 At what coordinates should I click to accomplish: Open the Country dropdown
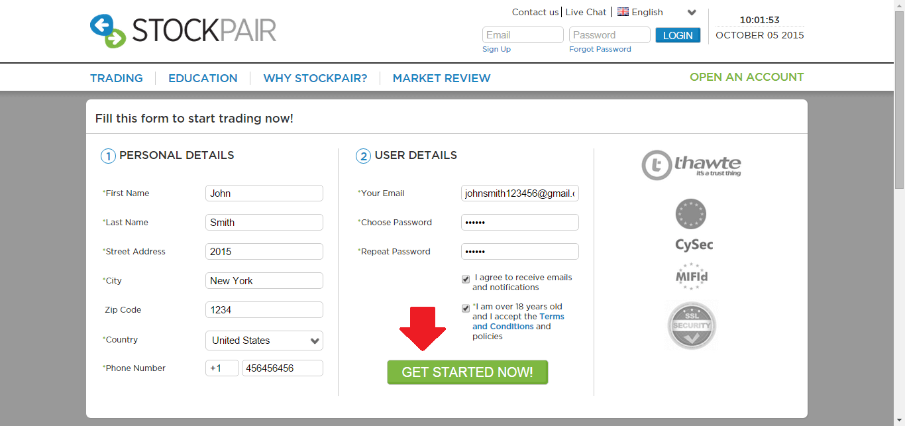[264, 341]
